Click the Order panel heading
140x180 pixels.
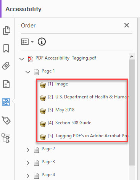point(28,26)
